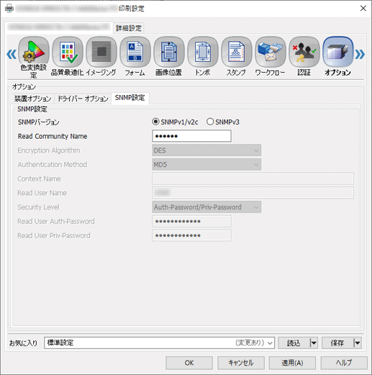Open the トンボ crop marks icon
Screen dimensions: 372x375
pos(203,52)
